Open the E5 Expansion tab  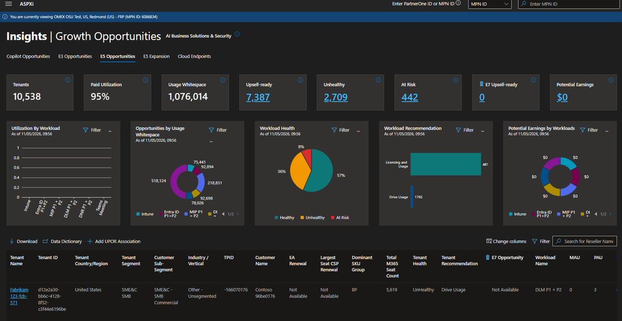point(156,56)
